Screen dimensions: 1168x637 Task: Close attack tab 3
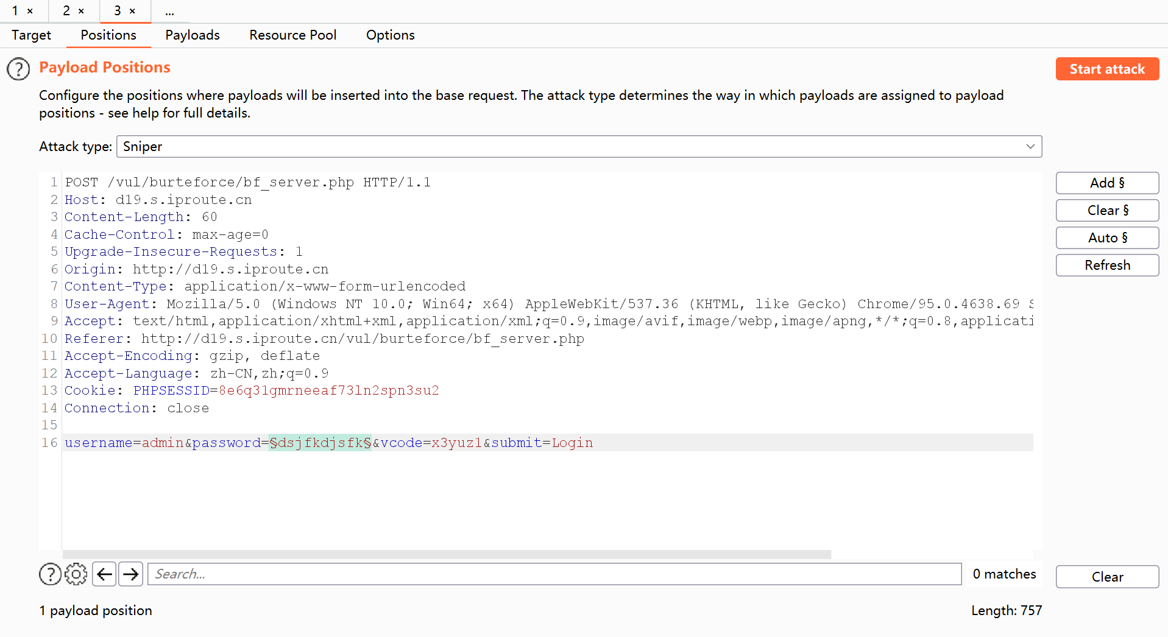coord(132,11)
